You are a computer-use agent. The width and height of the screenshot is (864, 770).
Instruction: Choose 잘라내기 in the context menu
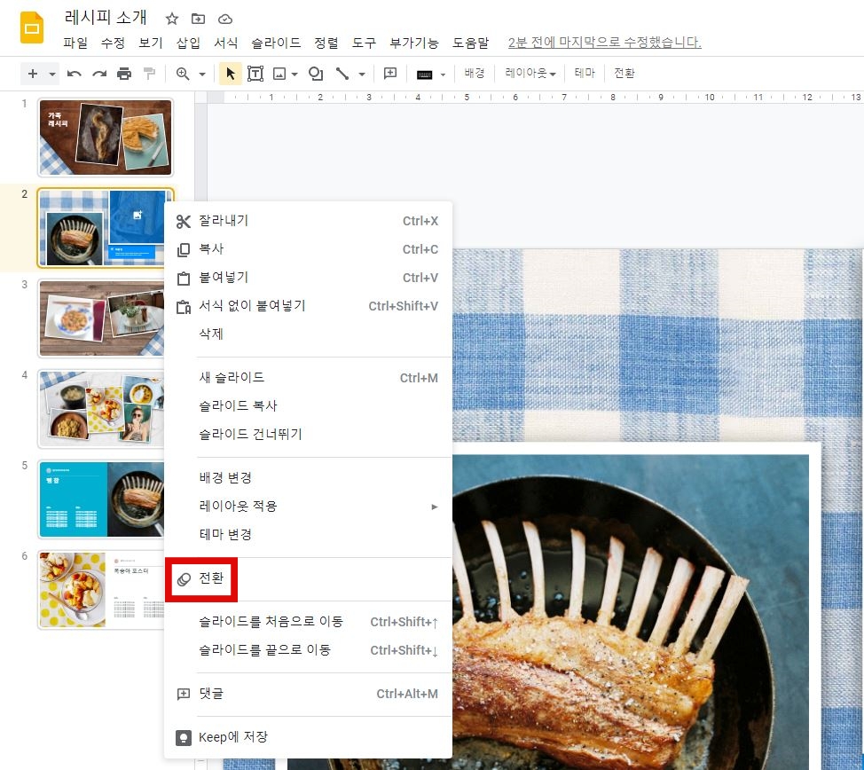pyautogui.click(x=308, y=221)
